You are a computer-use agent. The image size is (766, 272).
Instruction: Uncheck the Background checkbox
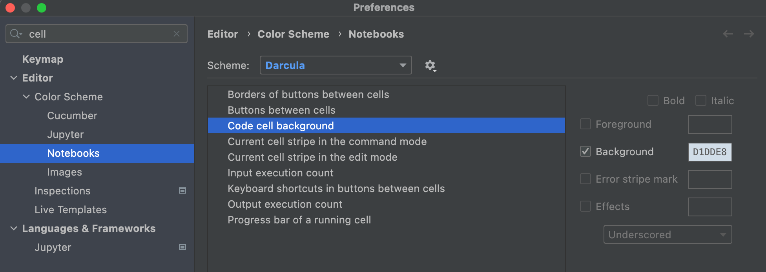pos(585,152)
